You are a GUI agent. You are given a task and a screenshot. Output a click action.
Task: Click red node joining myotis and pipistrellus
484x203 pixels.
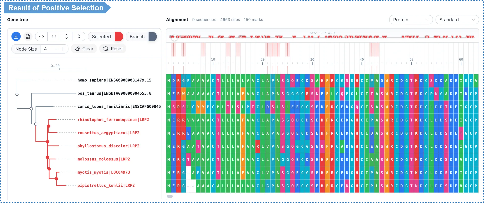pyautogui.click(x=56, y=179)
